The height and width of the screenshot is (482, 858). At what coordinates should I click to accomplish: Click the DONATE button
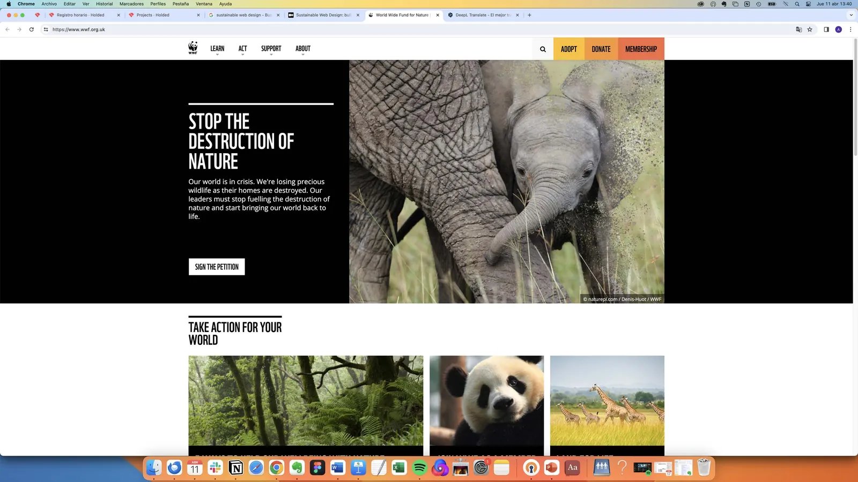point(601,49)
